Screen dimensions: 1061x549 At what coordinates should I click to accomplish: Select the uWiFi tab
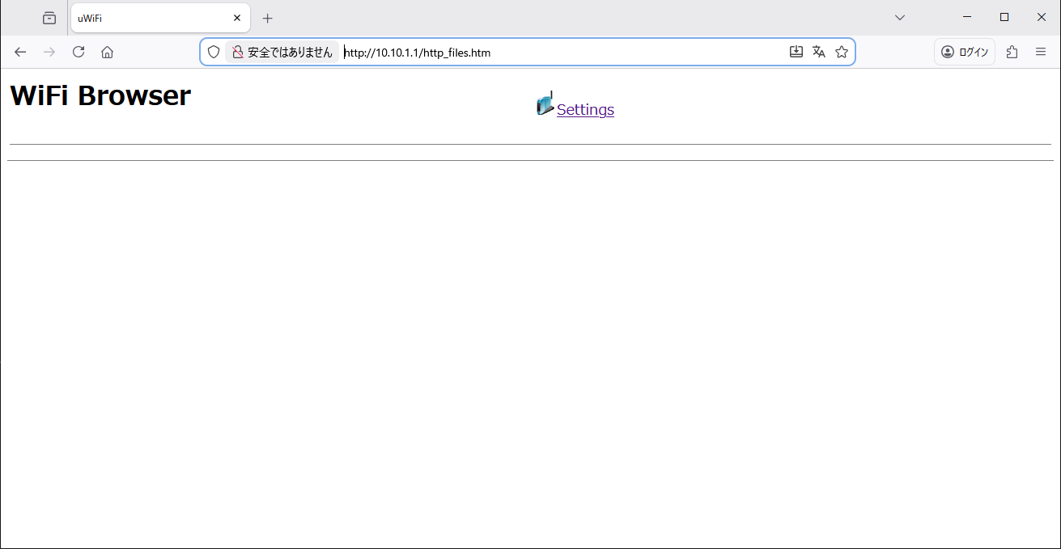[x=160, y=18]
